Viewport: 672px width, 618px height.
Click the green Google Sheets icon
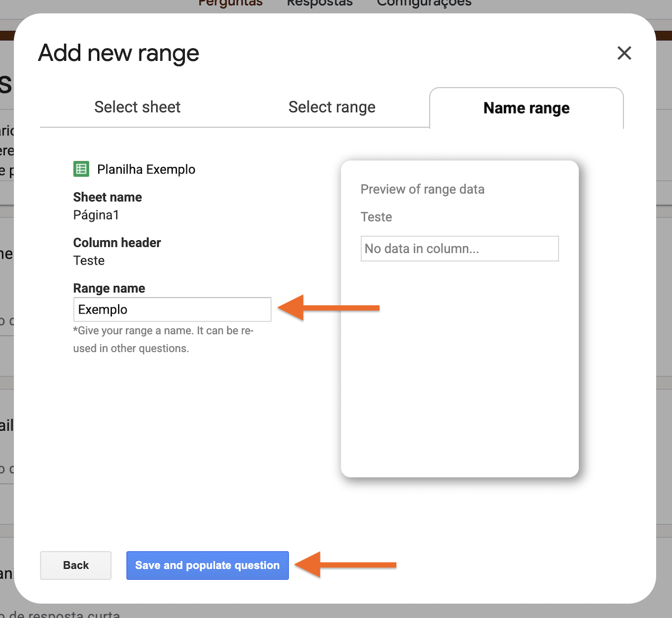[x=81, y=169]
